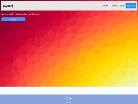The width and height of the screenshot is (138, 104).
Task: Go to the Contact page link
Action: (114, 6)
